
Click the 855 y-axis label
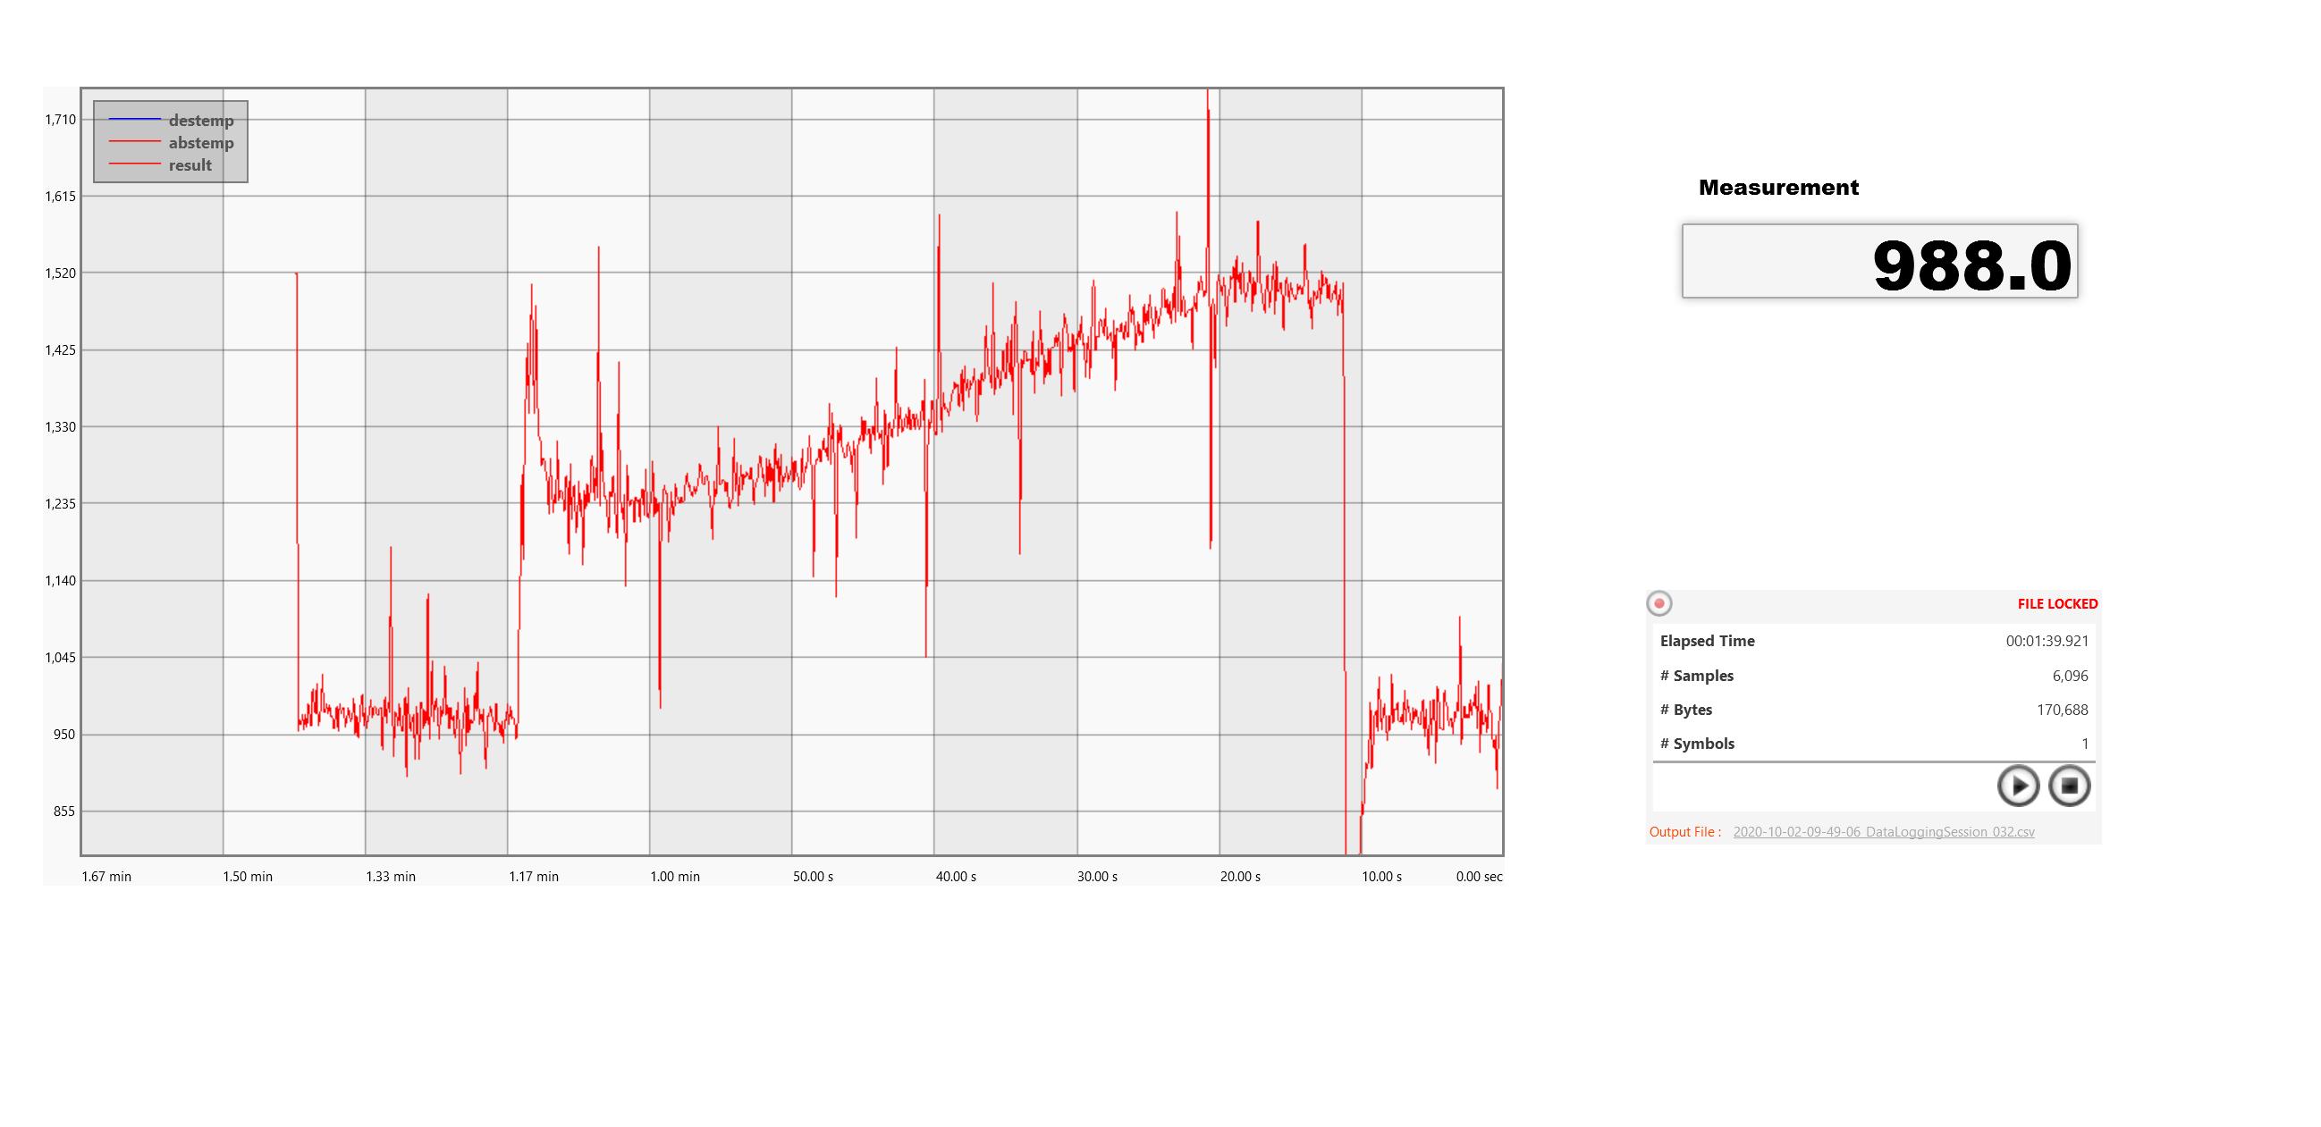pyautogui.click(x=64, y=812)
